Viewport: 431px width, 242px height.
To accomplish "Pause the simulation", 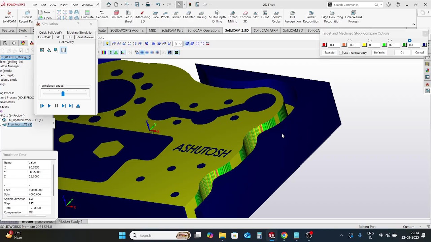I will pos(56,106).
